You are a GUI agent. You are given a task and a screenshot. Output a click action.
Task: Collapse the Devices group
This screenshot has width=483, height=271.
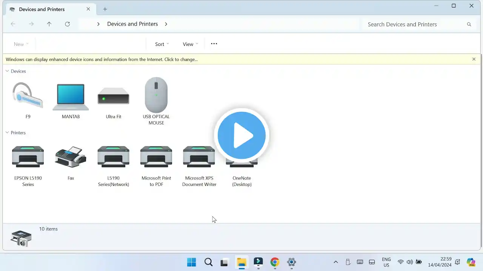[x=7, y=71]
